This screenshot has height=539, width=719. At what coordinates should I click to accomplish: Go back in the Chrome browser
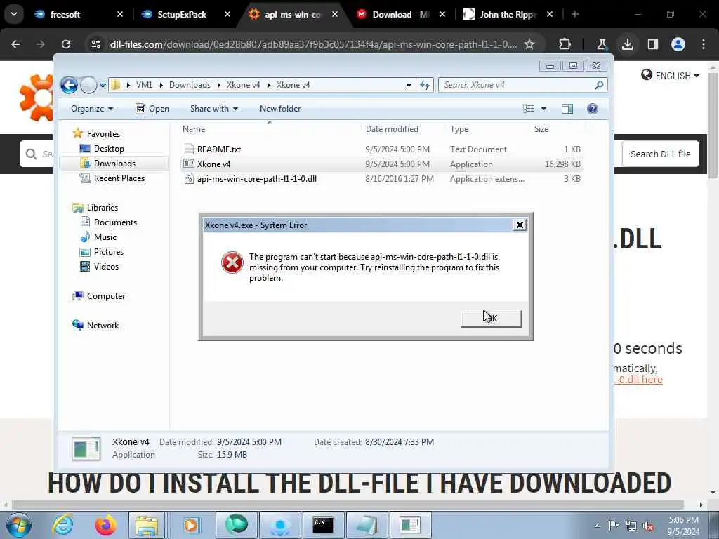15,44
